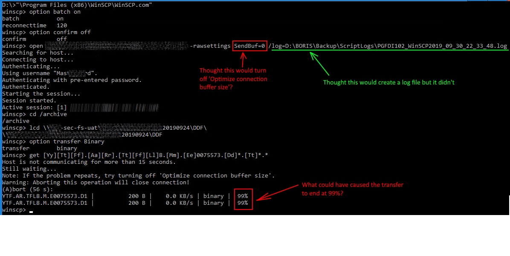The width and height of the screenshot is (510, 256).
Task: Select the red 'transfer to end at 99%' note
Action: 352,189
